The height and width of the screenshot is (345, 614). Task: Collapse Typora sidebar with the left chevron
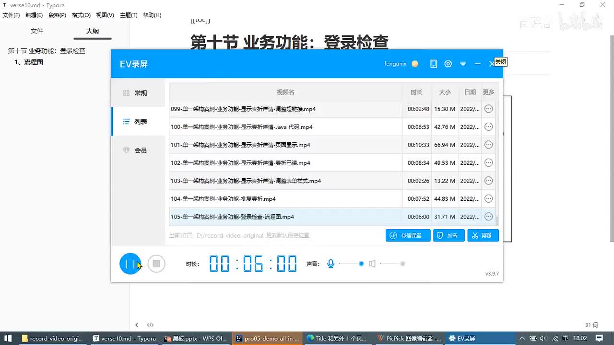point(137,325)
